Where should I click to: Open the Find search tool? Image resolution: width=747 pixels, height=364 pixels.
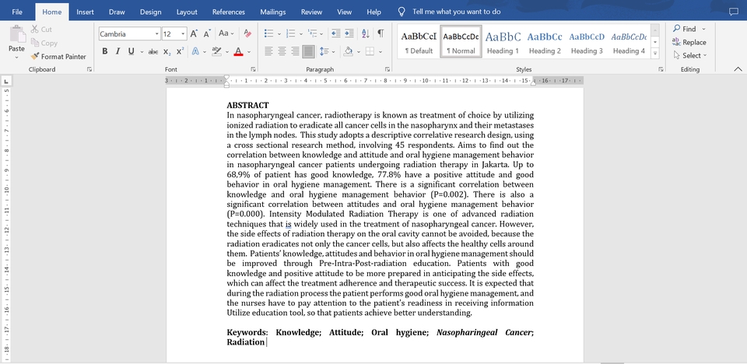click(685, 29)
